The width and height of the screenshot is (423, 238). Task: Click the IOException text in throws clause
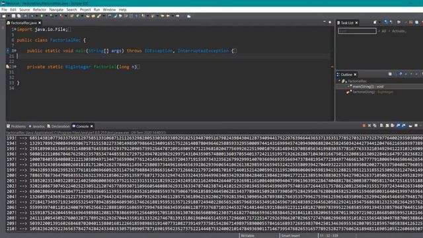(x=159, y=50)
